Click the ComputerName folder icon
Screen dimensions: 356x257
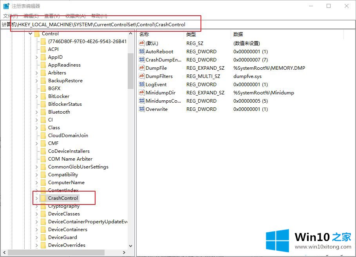tap(43, 183)
